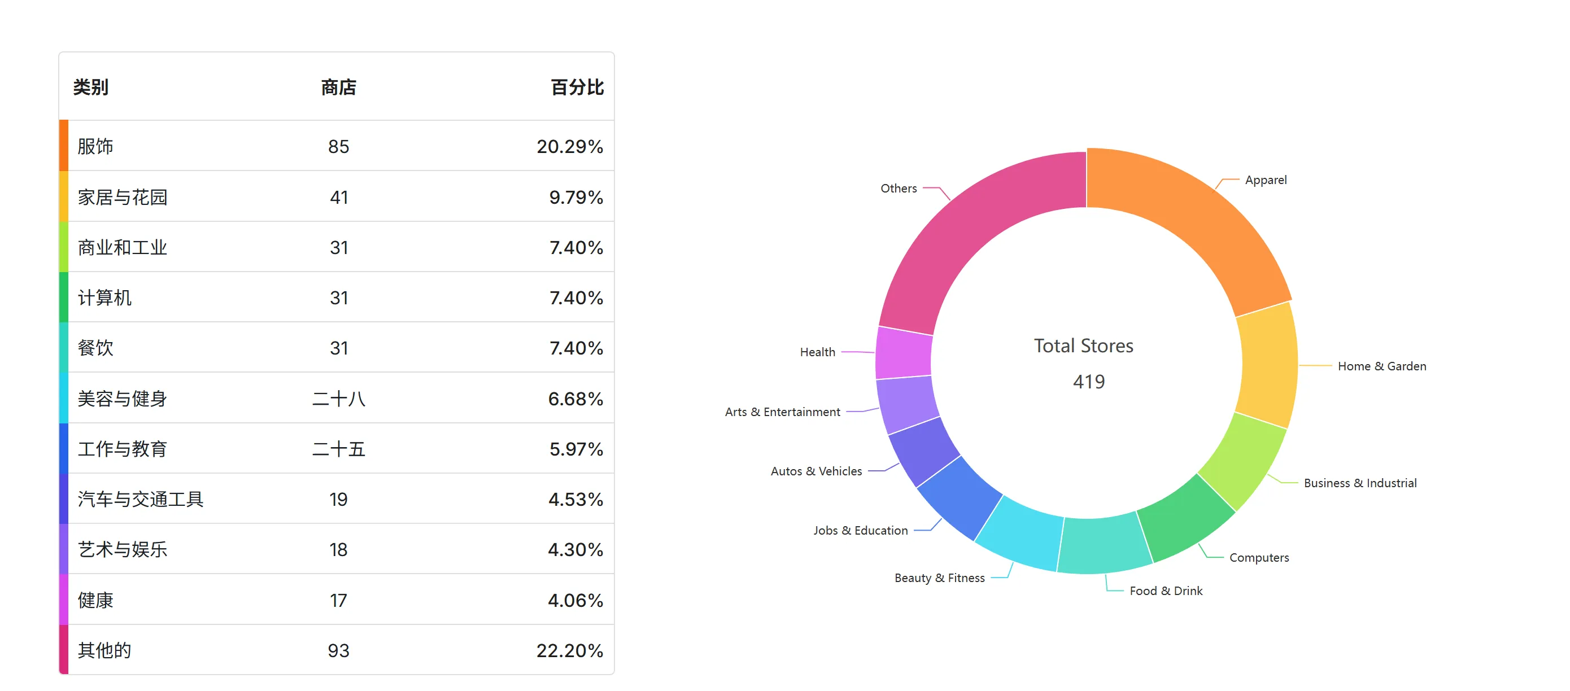Click the 百分比 column header
This screenshot has height=691, width=1570.
pos(577,87)
